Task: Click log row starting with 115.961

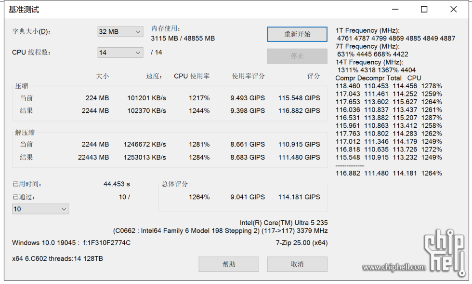Action: 389,126
